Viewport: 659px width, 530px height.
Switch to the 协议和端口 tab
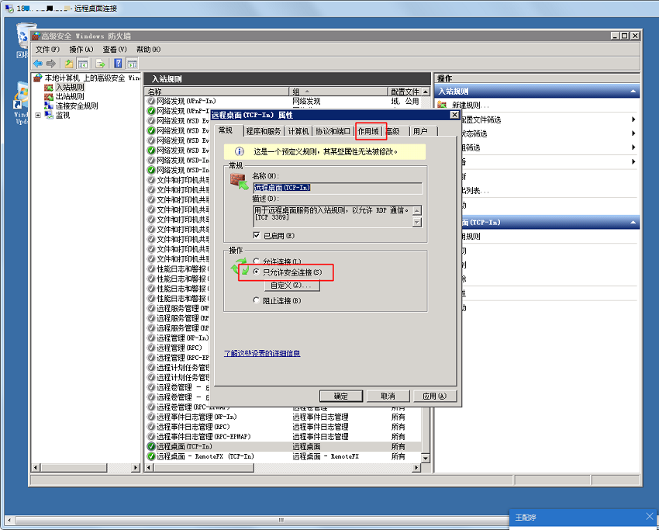click(333, 131)
